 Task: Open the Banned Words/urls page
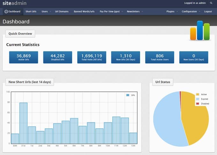tap(84, 11)
